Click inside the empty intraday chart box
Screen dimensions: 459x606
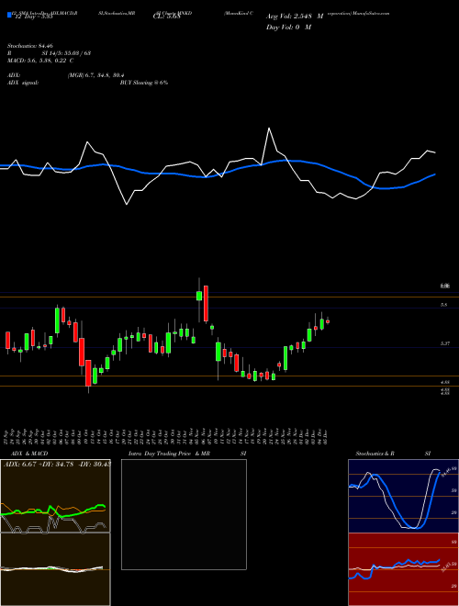tap(184, 514)
